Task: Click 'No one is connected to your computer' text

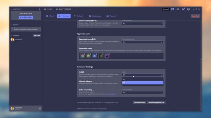Action: pyautogui.click(x=26, y=29)
